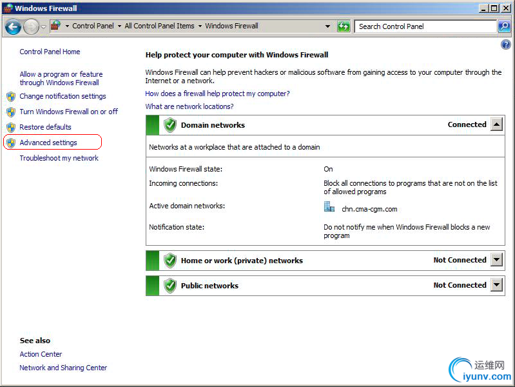Click Not Connected status for Home or work
Screen dimensions: 515x387
click(460, 260)
